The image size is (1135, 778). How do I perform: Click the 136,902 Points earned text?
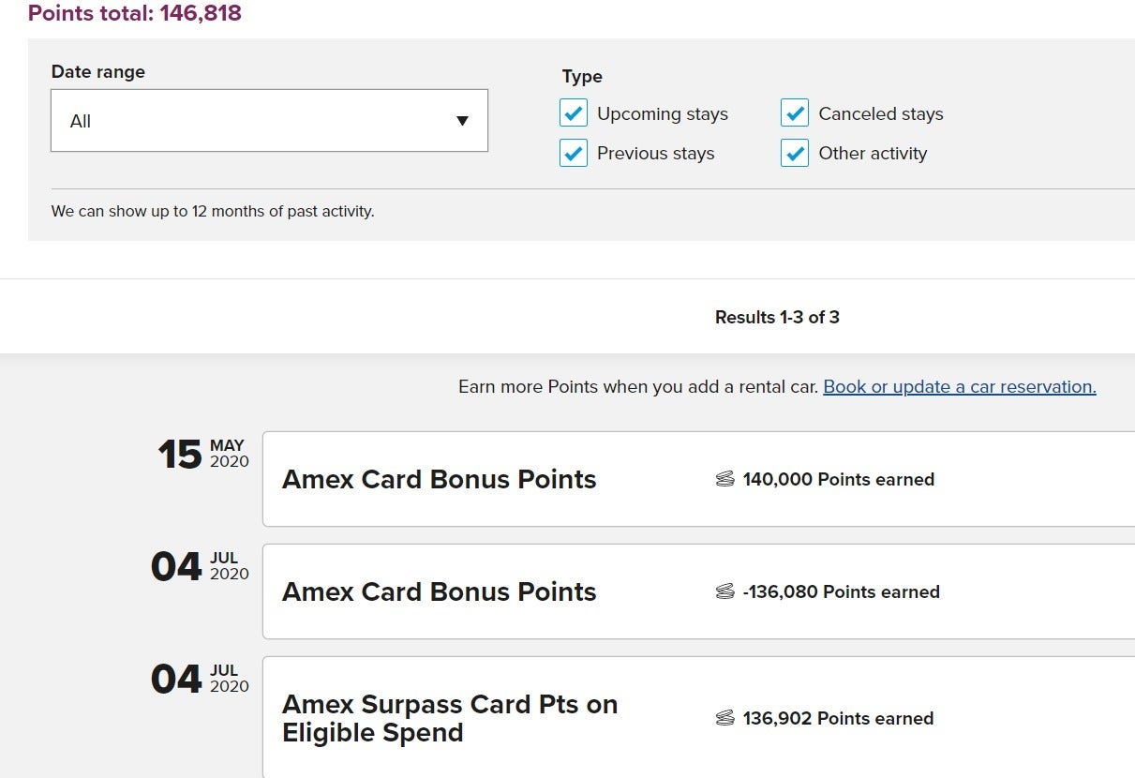[x=838, y=719]
